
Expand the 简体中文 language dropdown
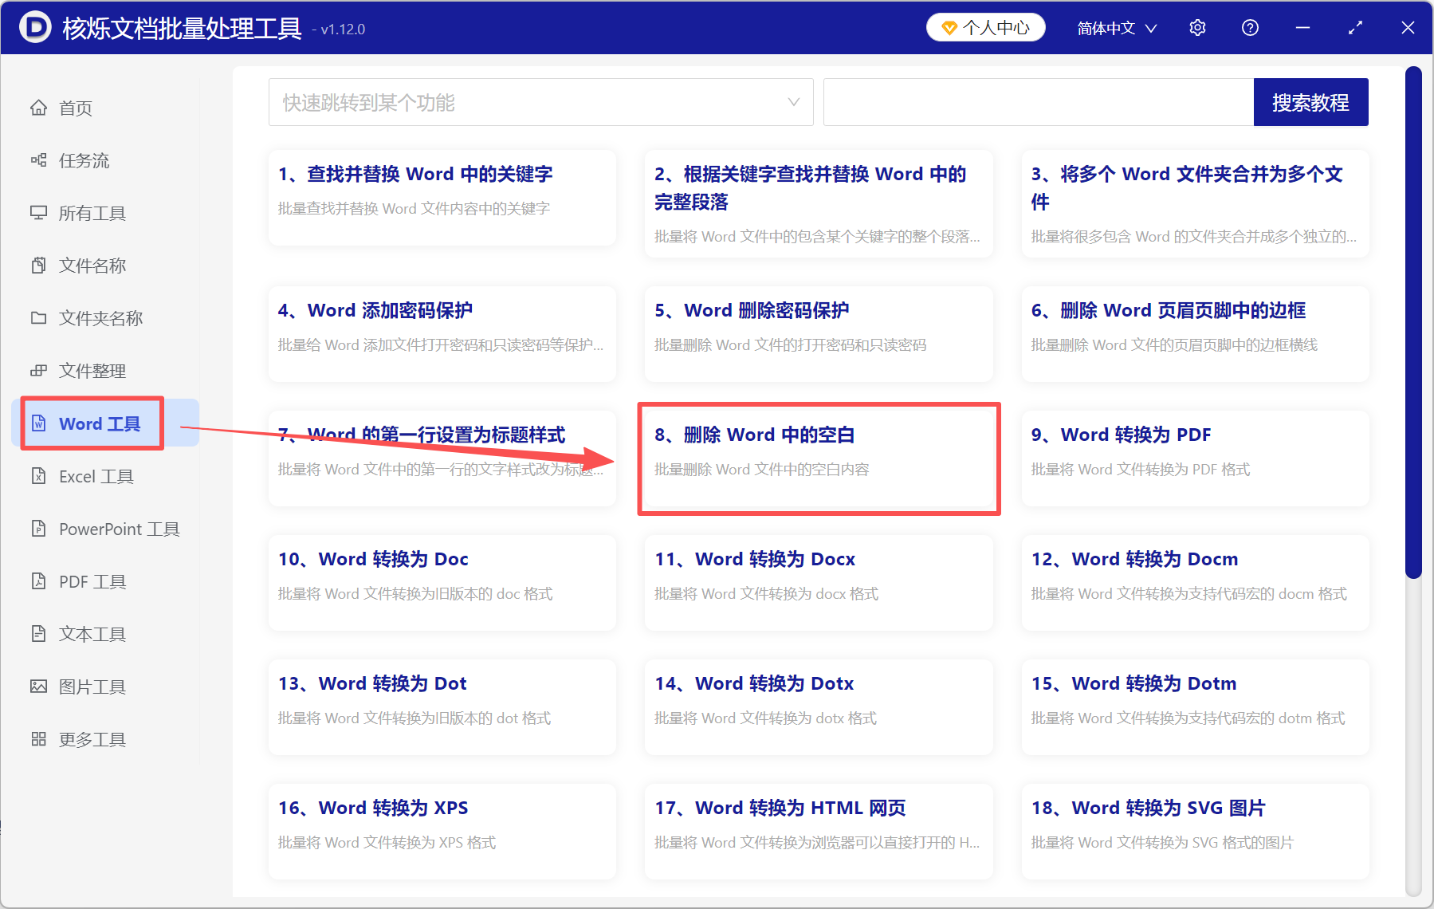[x=1116, y=27]
